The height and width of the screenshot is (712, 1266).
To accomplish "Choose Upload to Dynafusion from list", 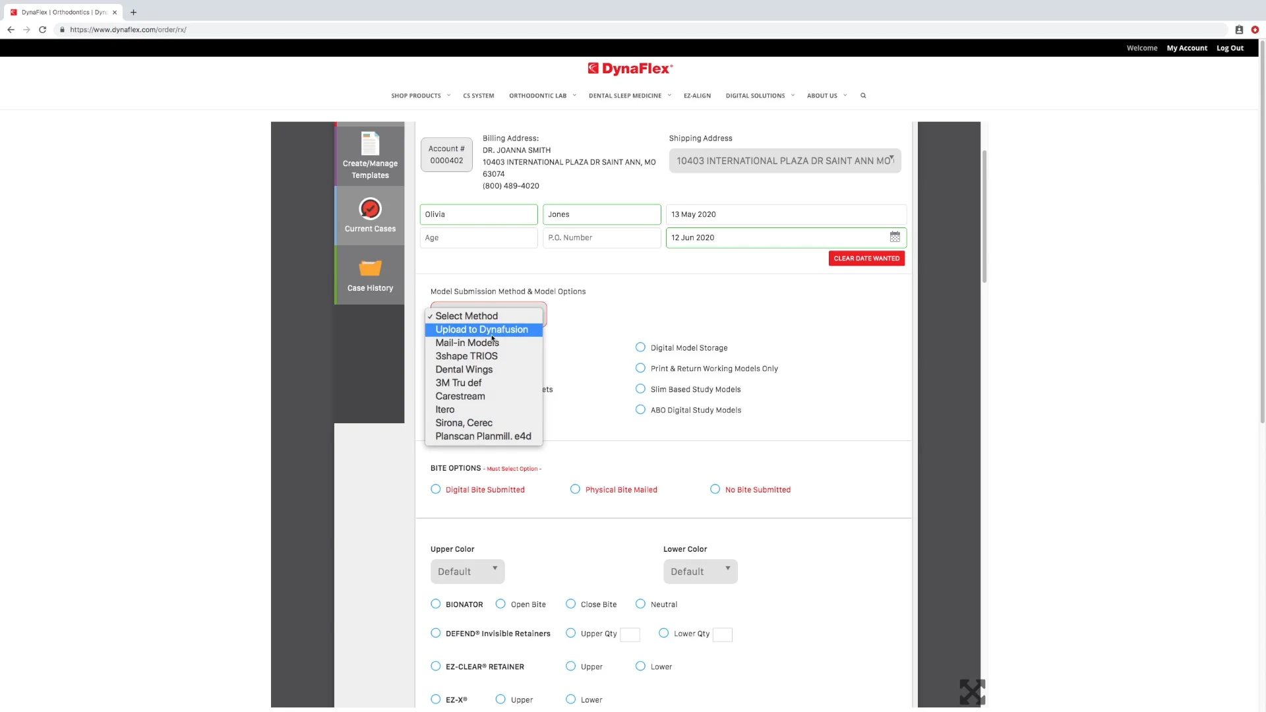I will coord(482,330).
